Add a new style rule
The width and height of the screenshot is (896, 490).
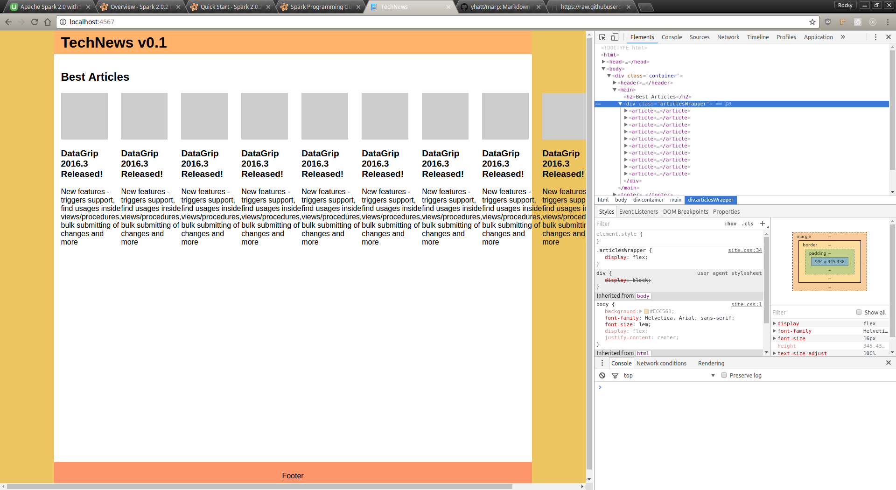click(x=763, y=224)
